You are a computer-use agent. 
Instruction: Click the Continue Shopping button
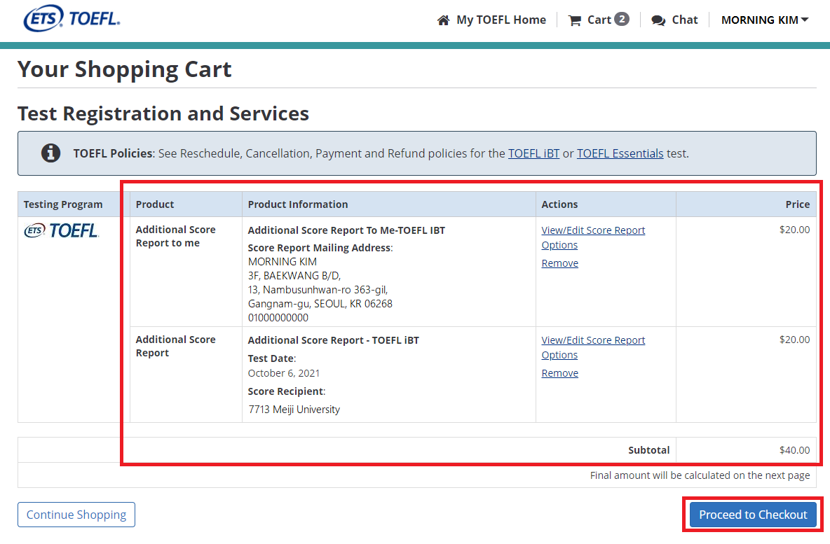(76, 515)
